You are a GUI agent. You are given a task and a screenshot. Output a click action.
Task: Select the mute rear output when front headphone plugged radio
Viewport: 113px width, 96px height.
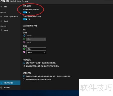point(24,63)
